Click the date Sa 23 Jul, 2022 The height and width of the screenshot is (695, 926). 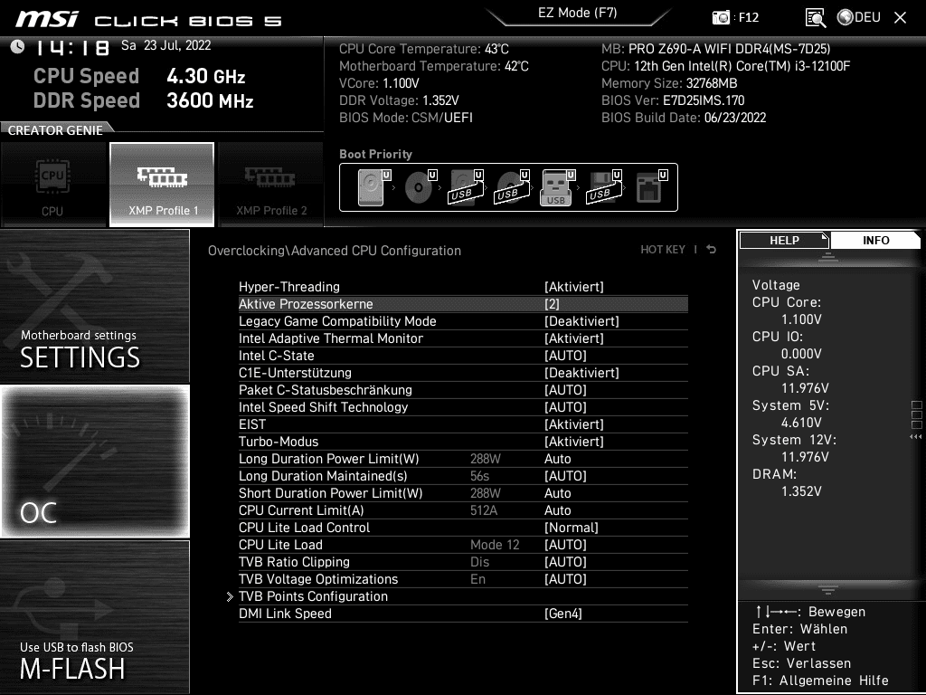[166, 45]
